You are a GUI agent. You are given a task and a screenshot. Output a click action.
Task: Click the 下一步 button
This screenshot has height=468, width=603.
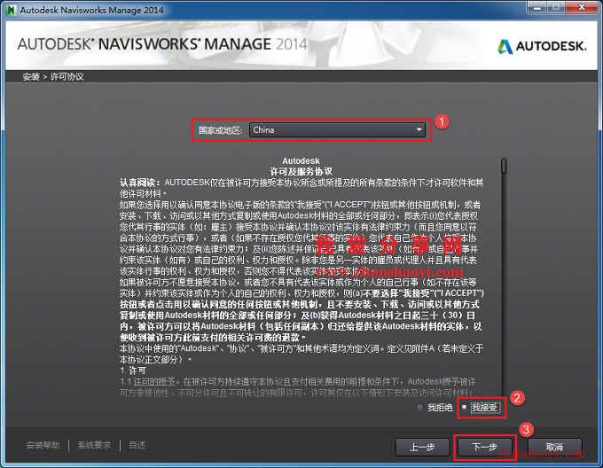pyautogui.click(x=484, y=447)
